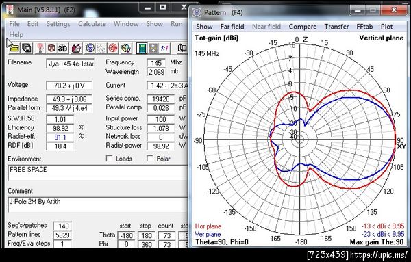Click the 1:1 toolbar icon
This screenshot has width=411, height=262.
(x=164, y=48)
